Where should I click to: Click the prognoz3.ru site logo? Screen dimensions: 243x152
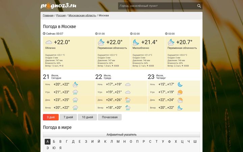pos(58,6)
